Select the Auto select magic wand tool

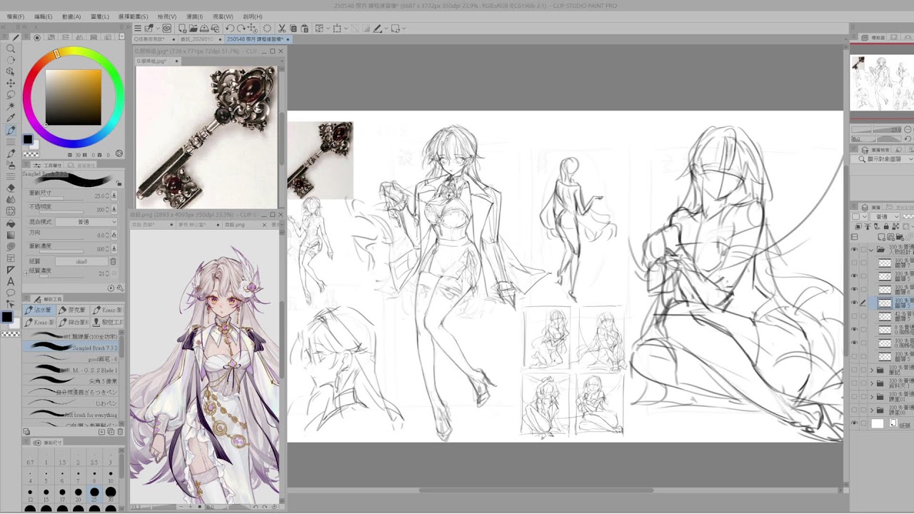(x=11, y=106)
